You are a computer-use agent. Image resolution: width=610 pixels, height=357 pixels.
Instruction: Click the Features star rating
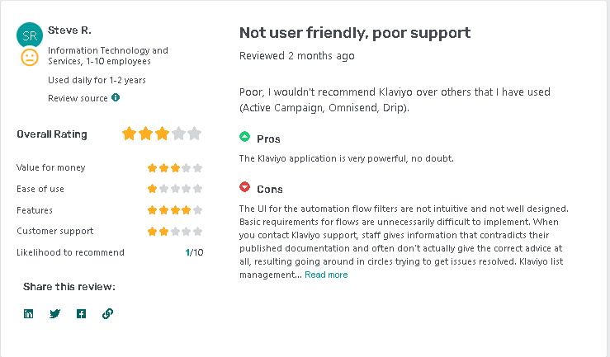pos(175,210)
